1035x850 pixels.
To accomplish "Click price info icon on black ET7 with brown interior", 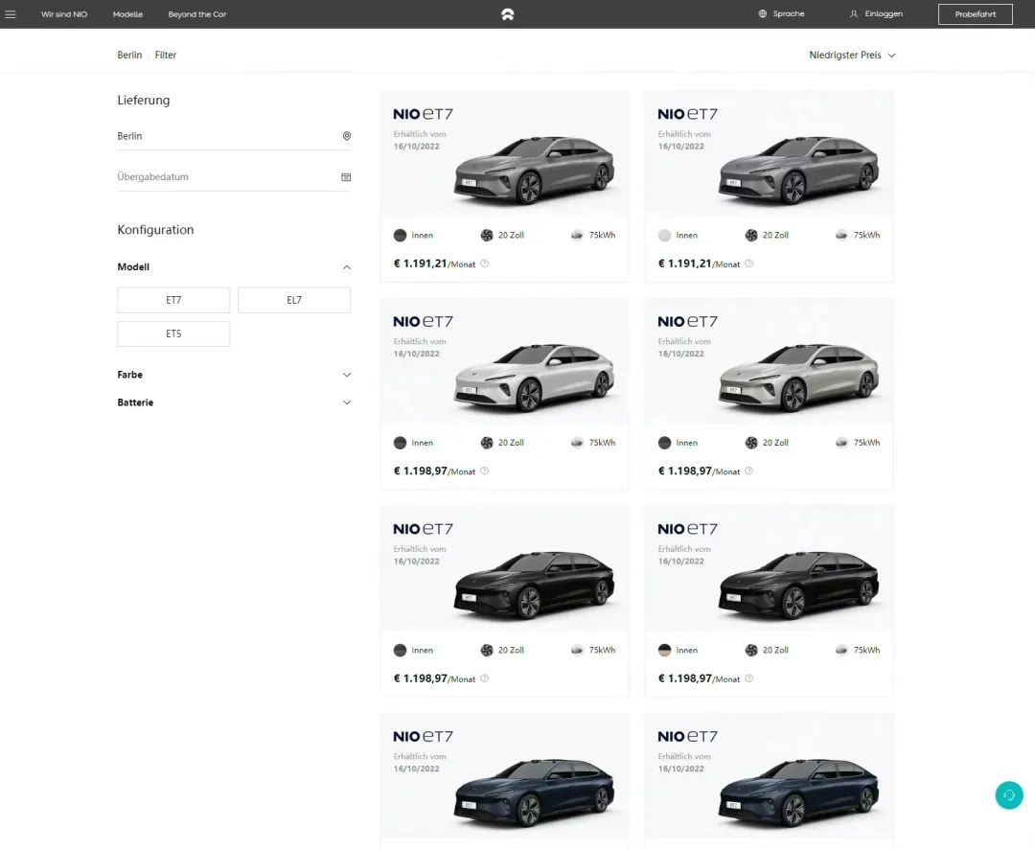I will (748, 678).
